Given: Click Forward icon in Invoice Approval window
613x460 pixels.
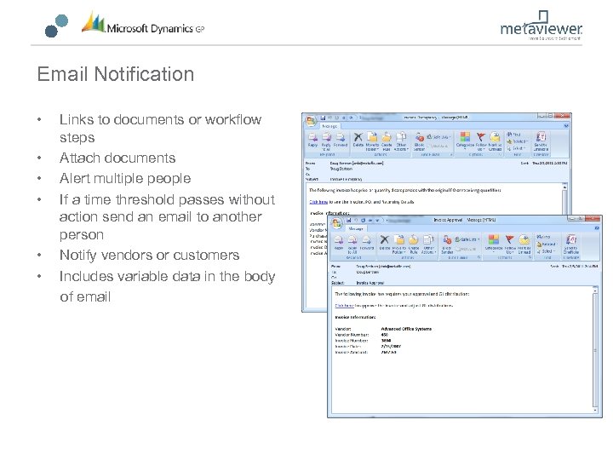Looking at the screenshot, I should click(x=366, y=244).
